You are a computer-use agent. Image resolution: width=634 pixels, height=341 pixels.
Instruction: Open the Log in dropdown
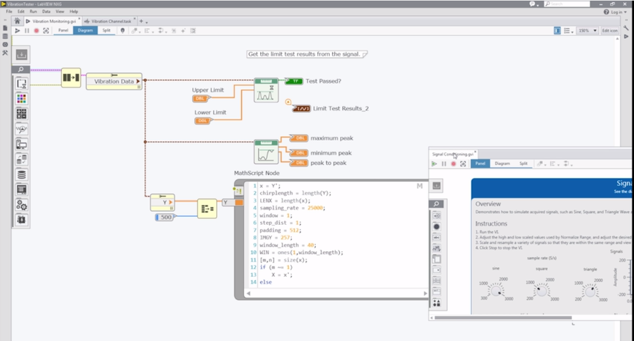point(619,12)
